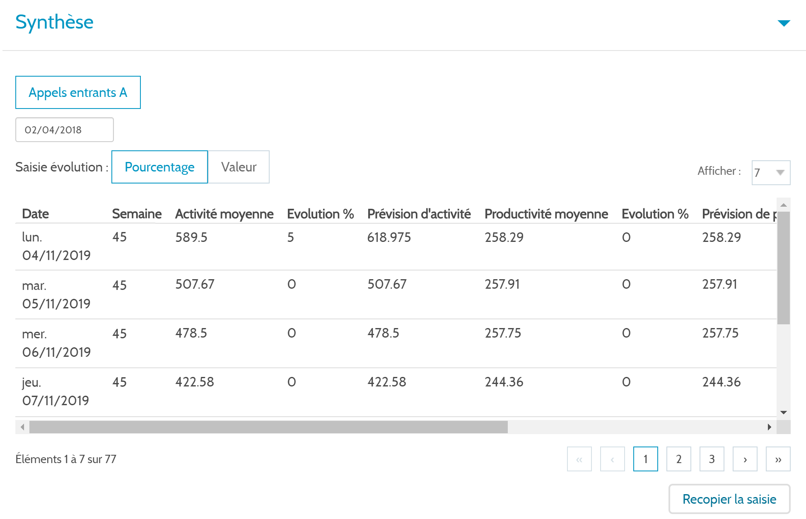The image size is (806, 519).
Task: Jump to the last page arrow
Action: tap(778, 459)
